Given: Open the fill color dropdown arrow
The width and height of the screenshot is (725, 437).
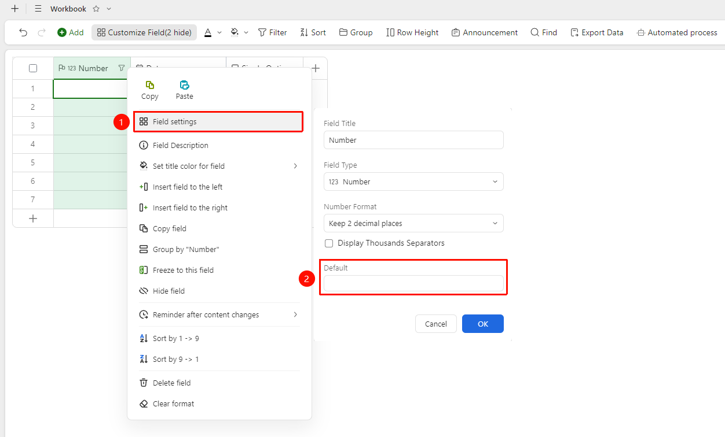Looking at the screenshot, I should click(246, 33).
